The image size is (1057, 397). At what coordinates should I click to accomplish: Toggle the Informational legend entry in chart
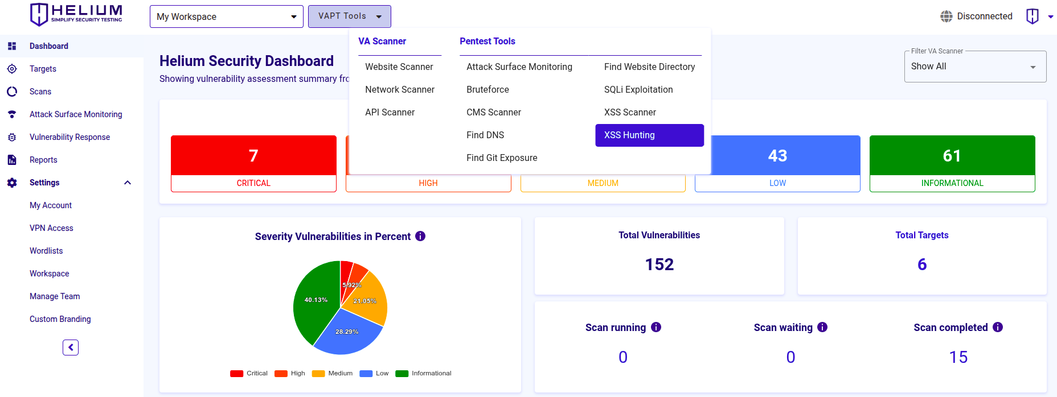(424, 374)
